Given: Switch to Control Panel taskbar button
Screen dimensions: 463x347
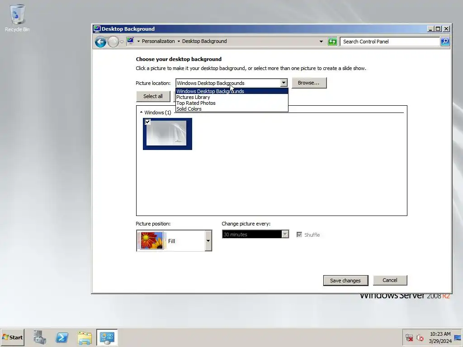Looking at the screenshot, I should pos(107,337).
